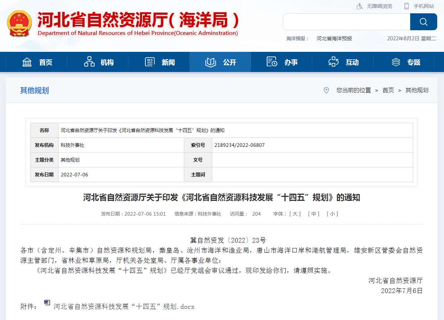Click the 手机网站 mobile site icon
This screenshot has width=444, height=320.
click(407, 6)
